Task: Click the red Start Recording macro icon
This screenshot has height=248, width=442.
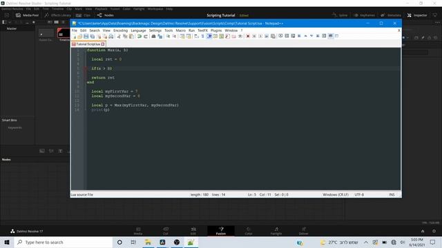Action: point(248,36)
